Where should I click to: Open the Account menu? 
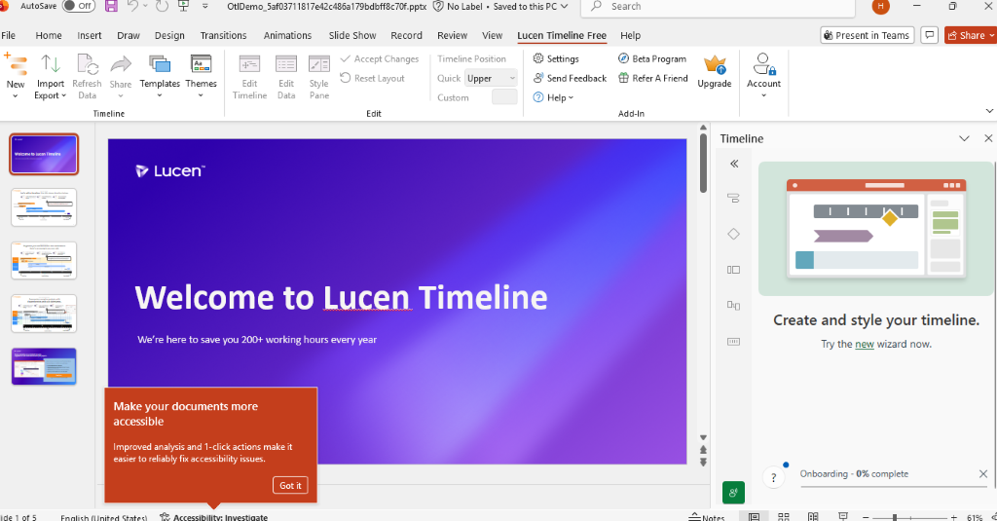(763, 75)
